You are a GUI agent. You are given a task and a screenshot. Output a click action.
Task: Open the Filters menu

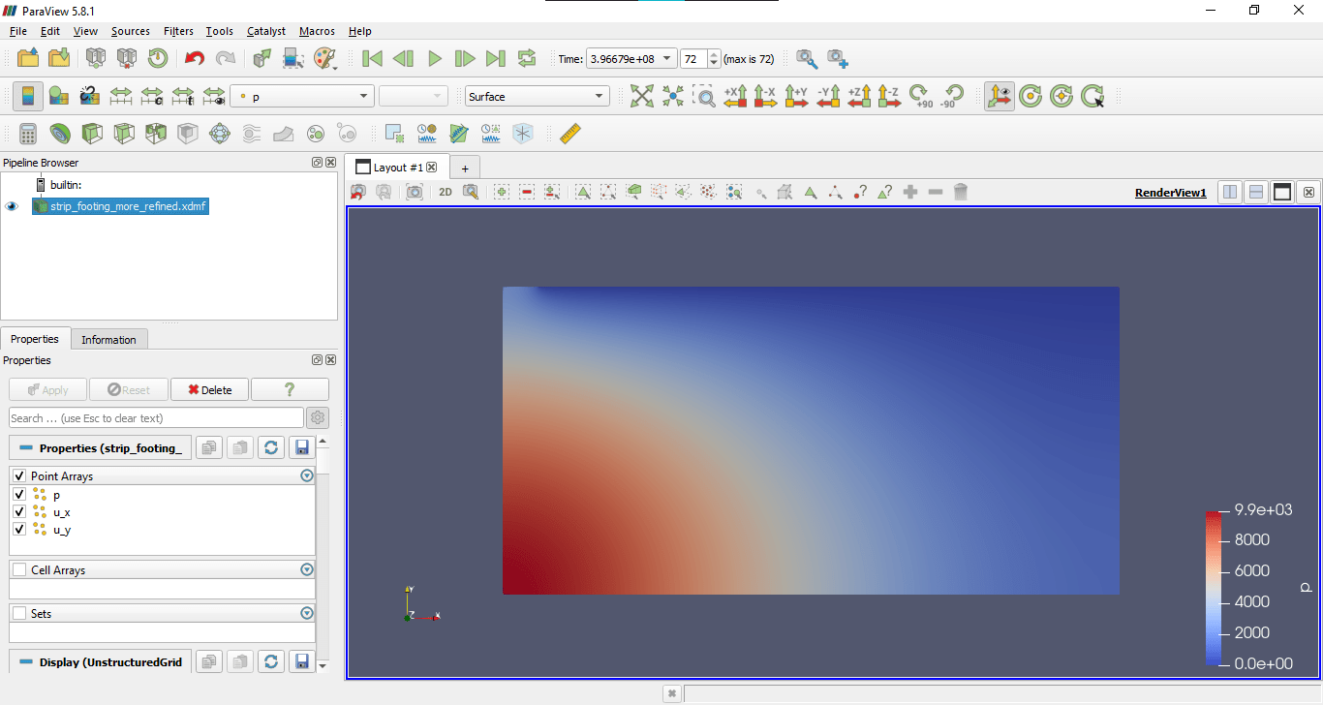point(178,31)
